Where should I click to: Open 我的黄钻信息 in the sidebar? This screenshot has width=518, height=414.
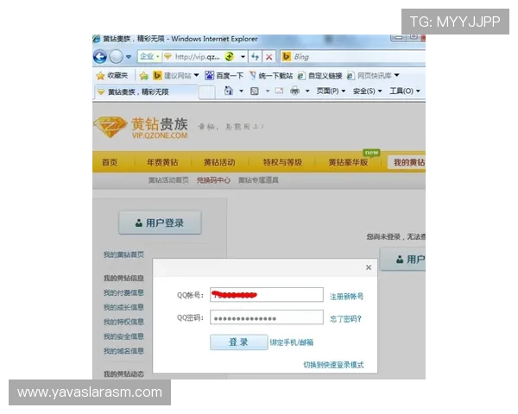(123, 278)
